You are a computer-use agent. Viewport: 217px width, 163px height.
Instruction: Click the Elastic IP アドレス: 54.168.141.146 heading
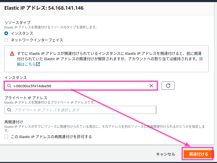44,8
